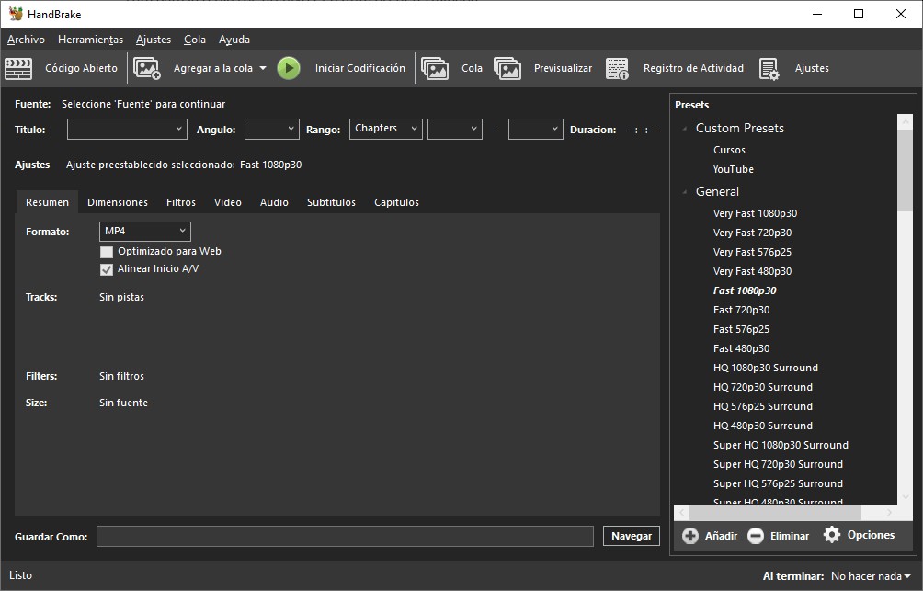Switch to the Subtitulos tab
The width and height of the screenshot is (923, 591).
(x=331, y=202)
